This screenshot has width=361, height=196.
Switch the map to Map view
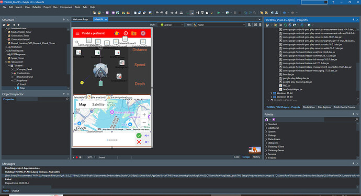tap(83, 104)
